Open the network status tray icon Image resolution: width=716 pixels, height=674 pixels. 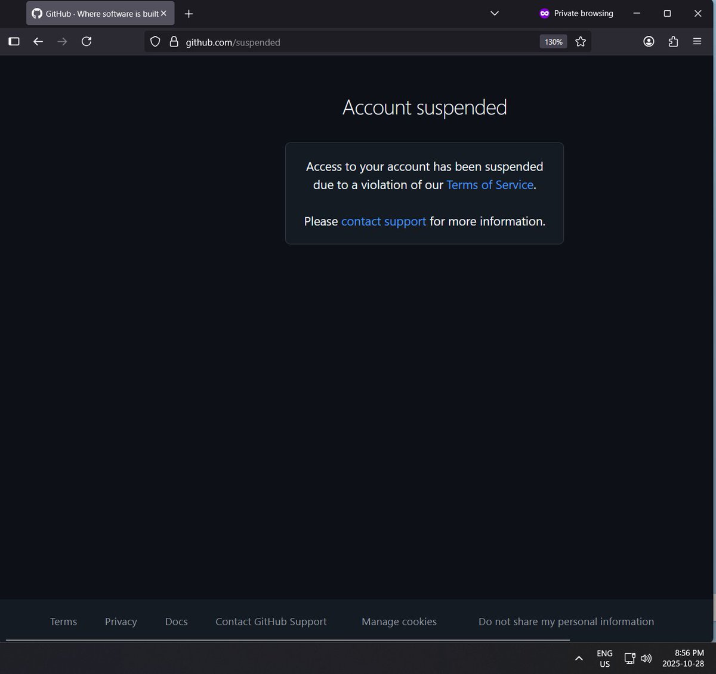(x=629, y=658)
